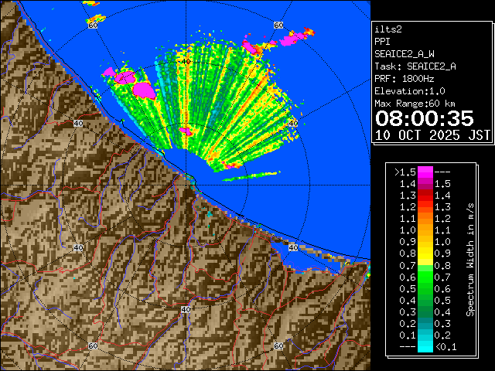This screenshot has width=495, height=371.
Task: Click the "PRF: 1800Hz" text
Action: click(404, 79)
